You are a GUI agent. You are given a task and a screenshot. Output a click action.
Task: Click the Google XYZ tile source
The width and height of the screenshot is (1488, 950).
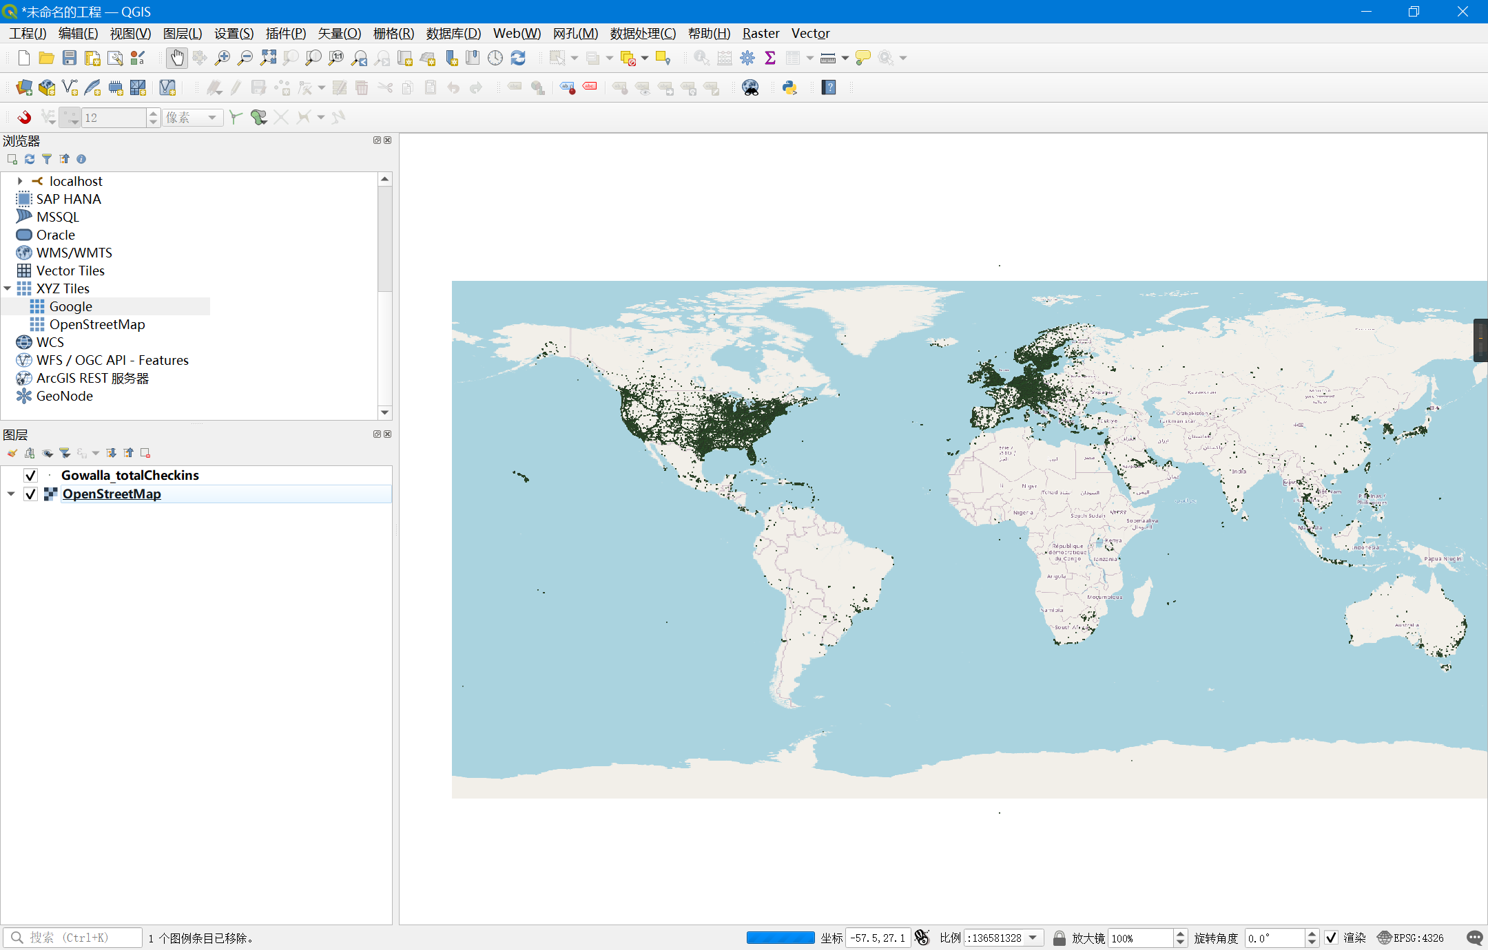(70, 306)
